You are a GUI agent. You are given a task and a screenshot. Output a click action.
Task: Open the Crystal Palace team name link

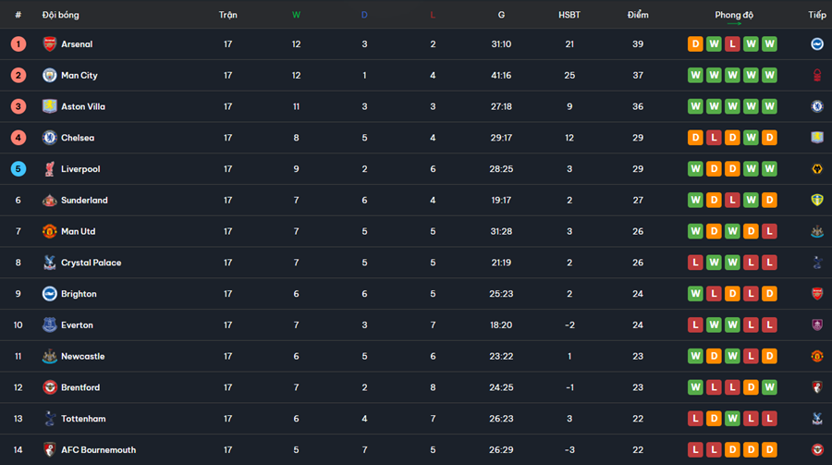point(91,263)
